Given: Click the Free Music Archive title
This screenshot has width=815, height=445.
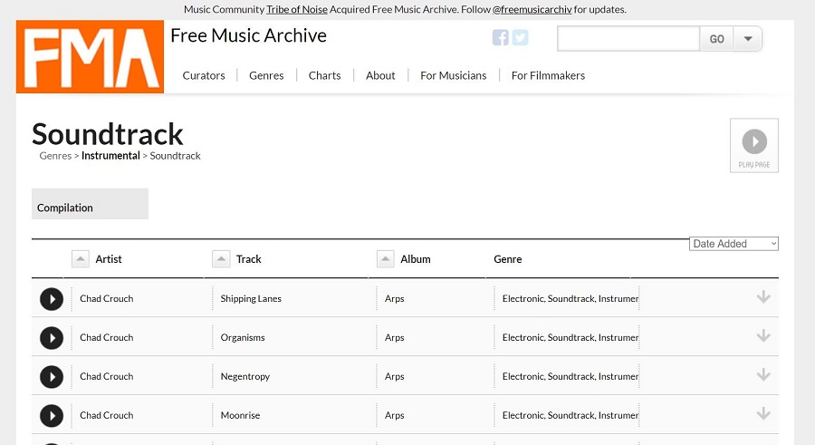Looking at the screenshot, I should pyautogui.click(x=248, y=35).
